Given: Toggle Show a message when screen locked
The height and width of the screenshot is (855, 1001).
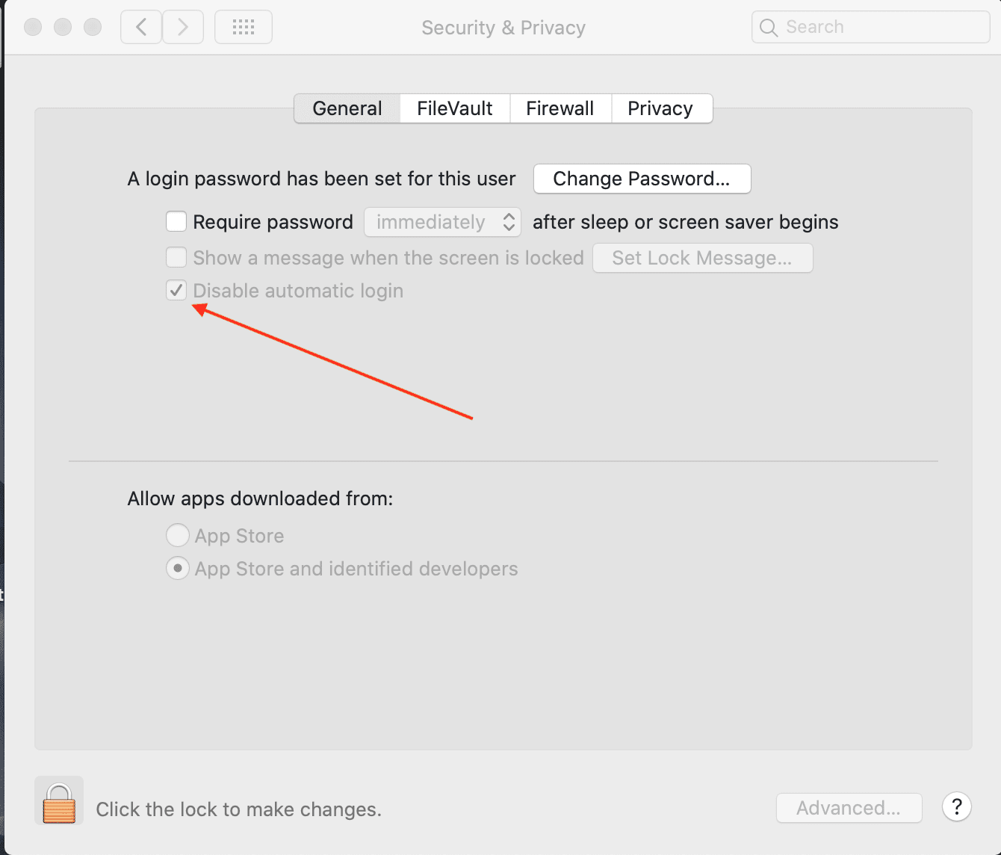Looking at the screenshot, I should point(176,258).
